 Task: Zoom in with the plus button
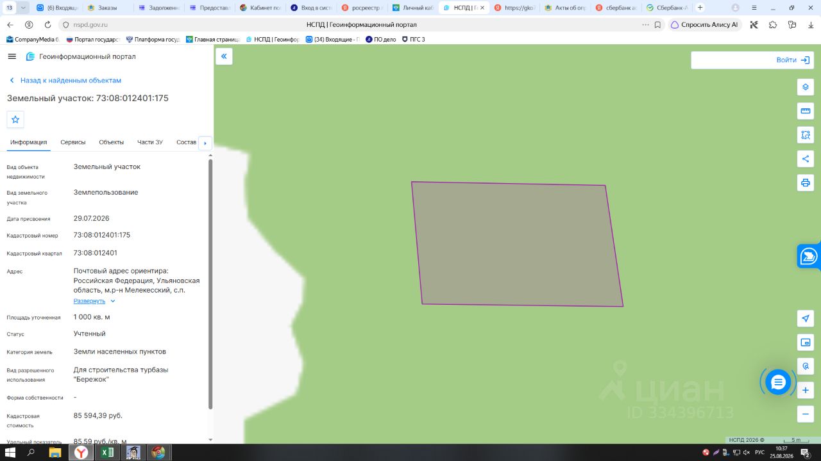pos(806,390)
